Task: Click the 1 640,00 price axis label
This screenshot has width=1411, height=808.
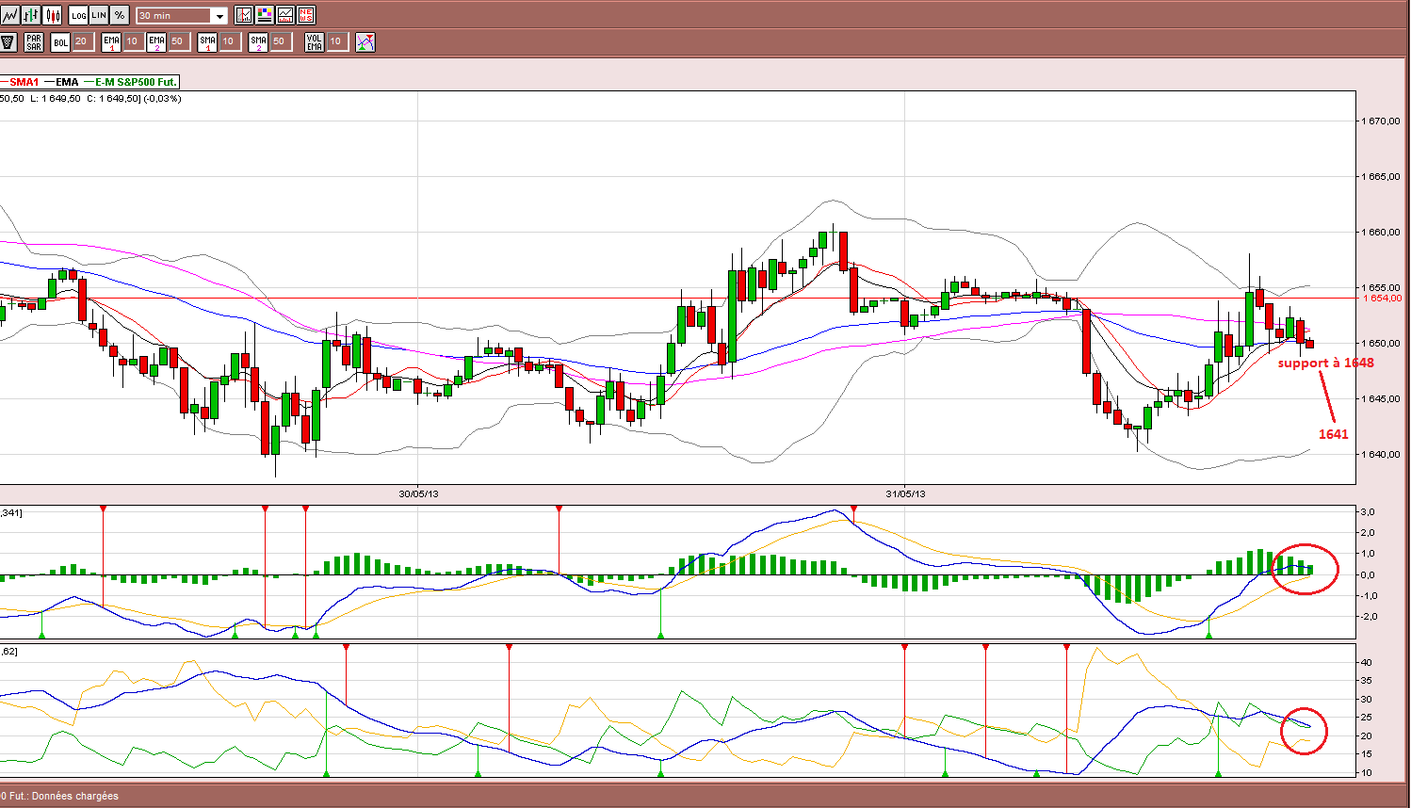Action: click(x=1382, y=455)
